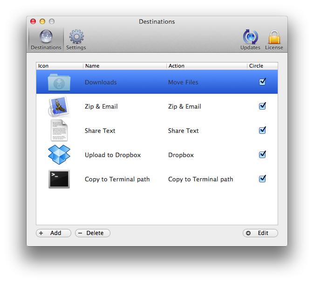The height and width of the screenshot is (283, 314).
Task: Click the Edit button
Action: coord(260,233)
